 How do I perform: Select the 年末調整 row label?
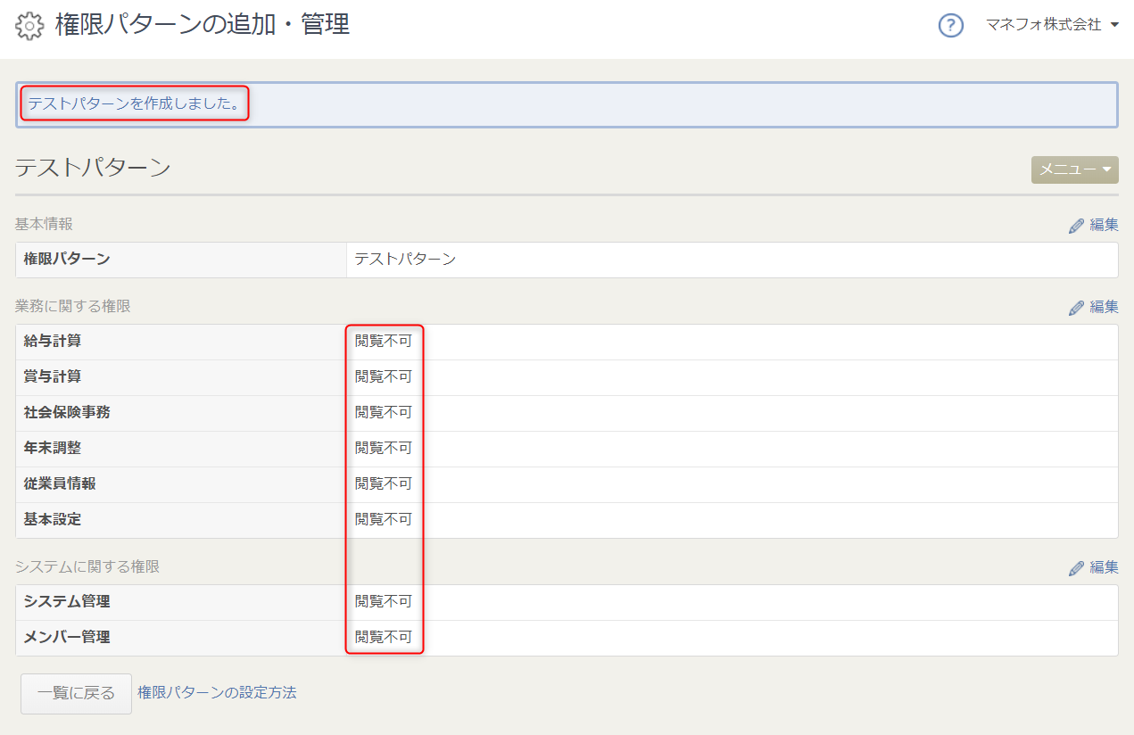click(53, 448)
